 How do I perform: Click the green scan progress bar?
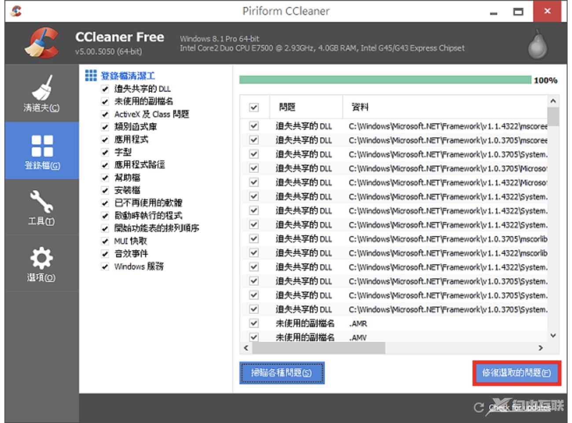tap(385, 80)
